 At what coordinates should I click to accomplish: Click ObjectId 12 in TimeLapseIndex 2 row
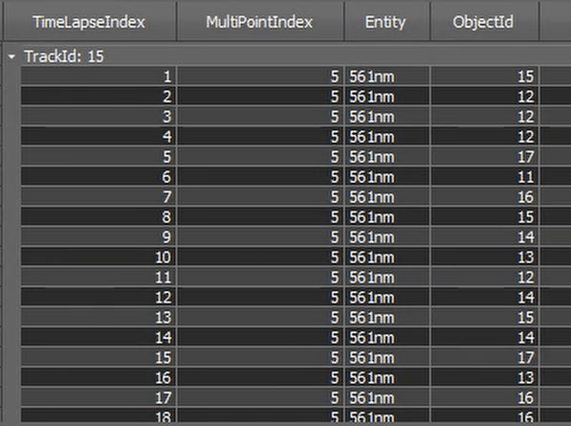[485, 97]
